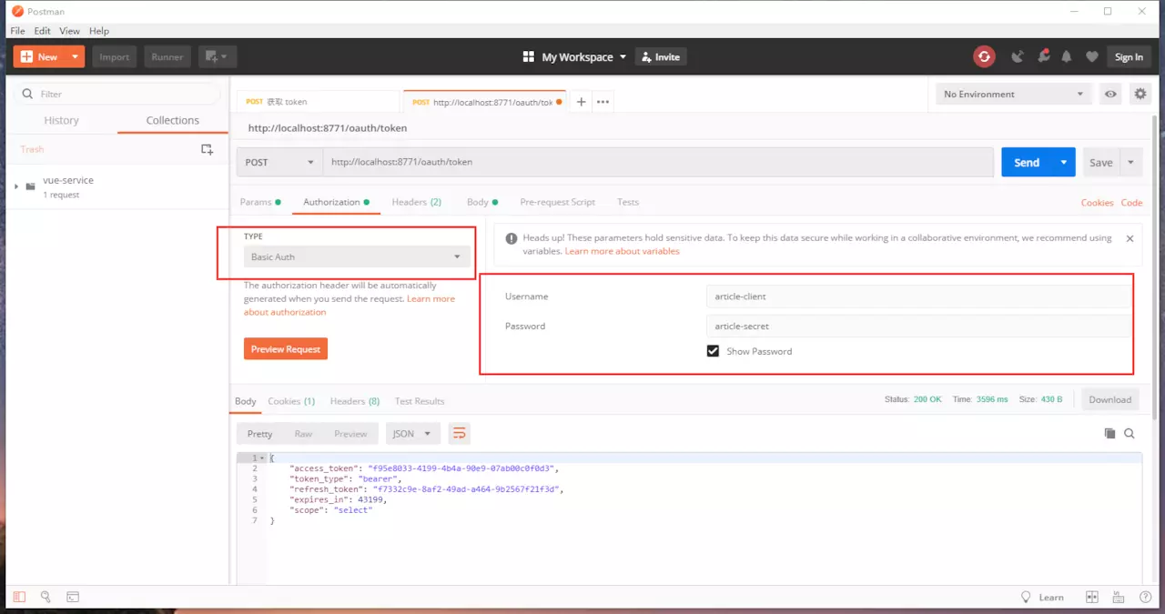The height and width of the screenshot is (614, 1165).
Task: Expand the vue-service collection
Action: point(16,186)
